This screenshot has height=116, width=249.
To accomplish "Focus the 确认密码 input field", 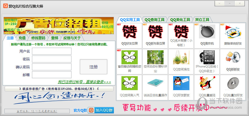I will click(x=52, y=67).
